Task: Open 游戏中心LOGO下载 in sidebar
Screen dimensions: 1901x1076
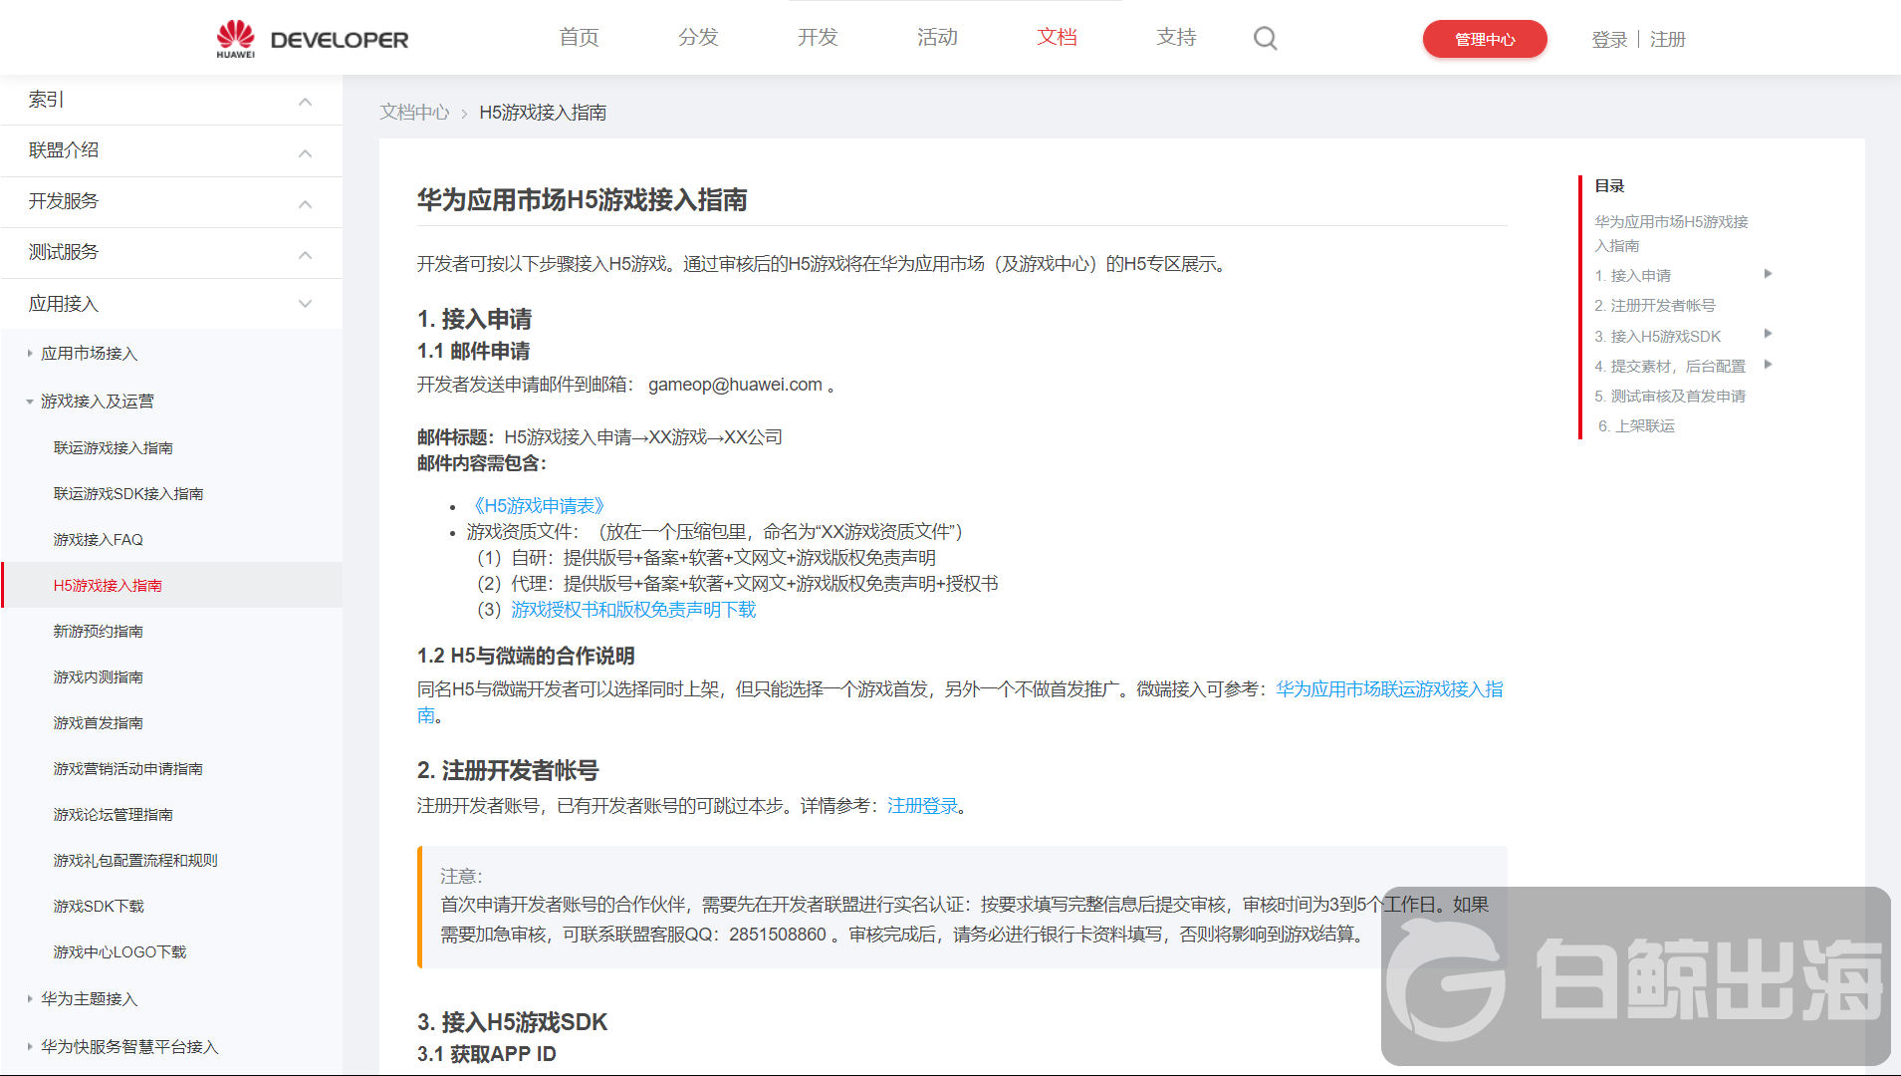Action: (120, 952)
